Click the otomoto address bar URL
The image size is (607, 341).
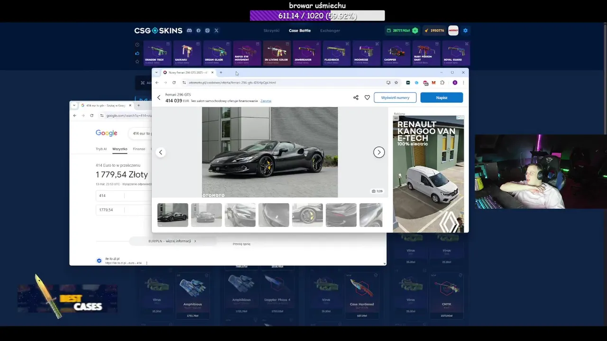232,82
